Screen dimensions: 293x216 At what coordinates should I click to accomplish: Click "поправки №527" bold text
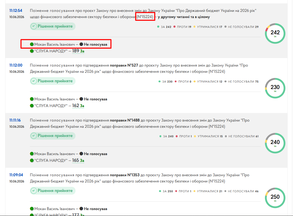coord(124,65)
